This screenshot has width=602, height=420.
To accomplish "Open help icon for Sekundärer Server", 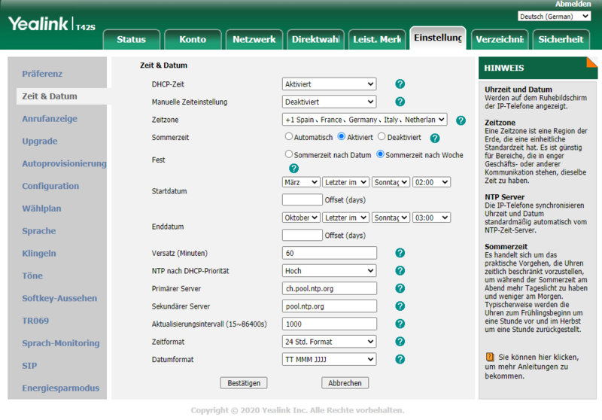I will click(x=400, y=306).
